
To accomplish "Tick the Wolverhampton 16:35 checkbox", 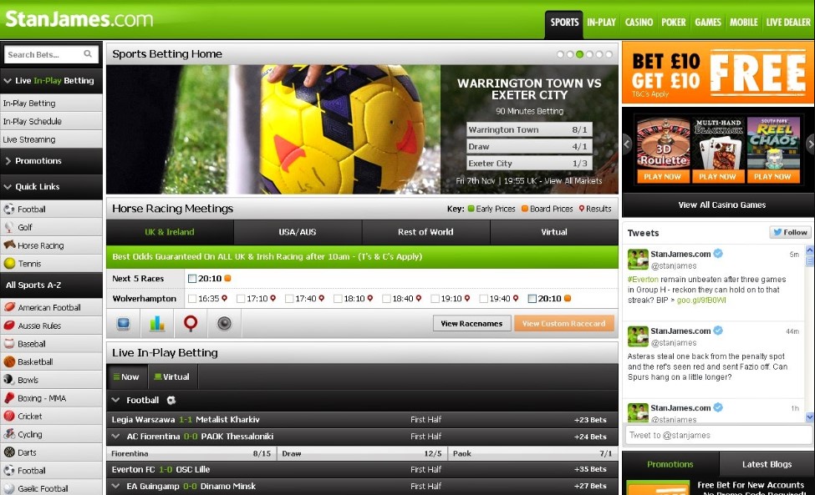I will coord(191,299).
